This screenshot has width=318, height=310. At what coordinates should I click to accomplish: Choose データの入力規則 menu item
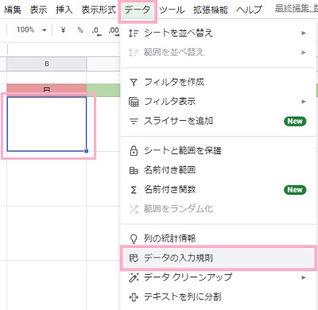click(x=218, y=258)
